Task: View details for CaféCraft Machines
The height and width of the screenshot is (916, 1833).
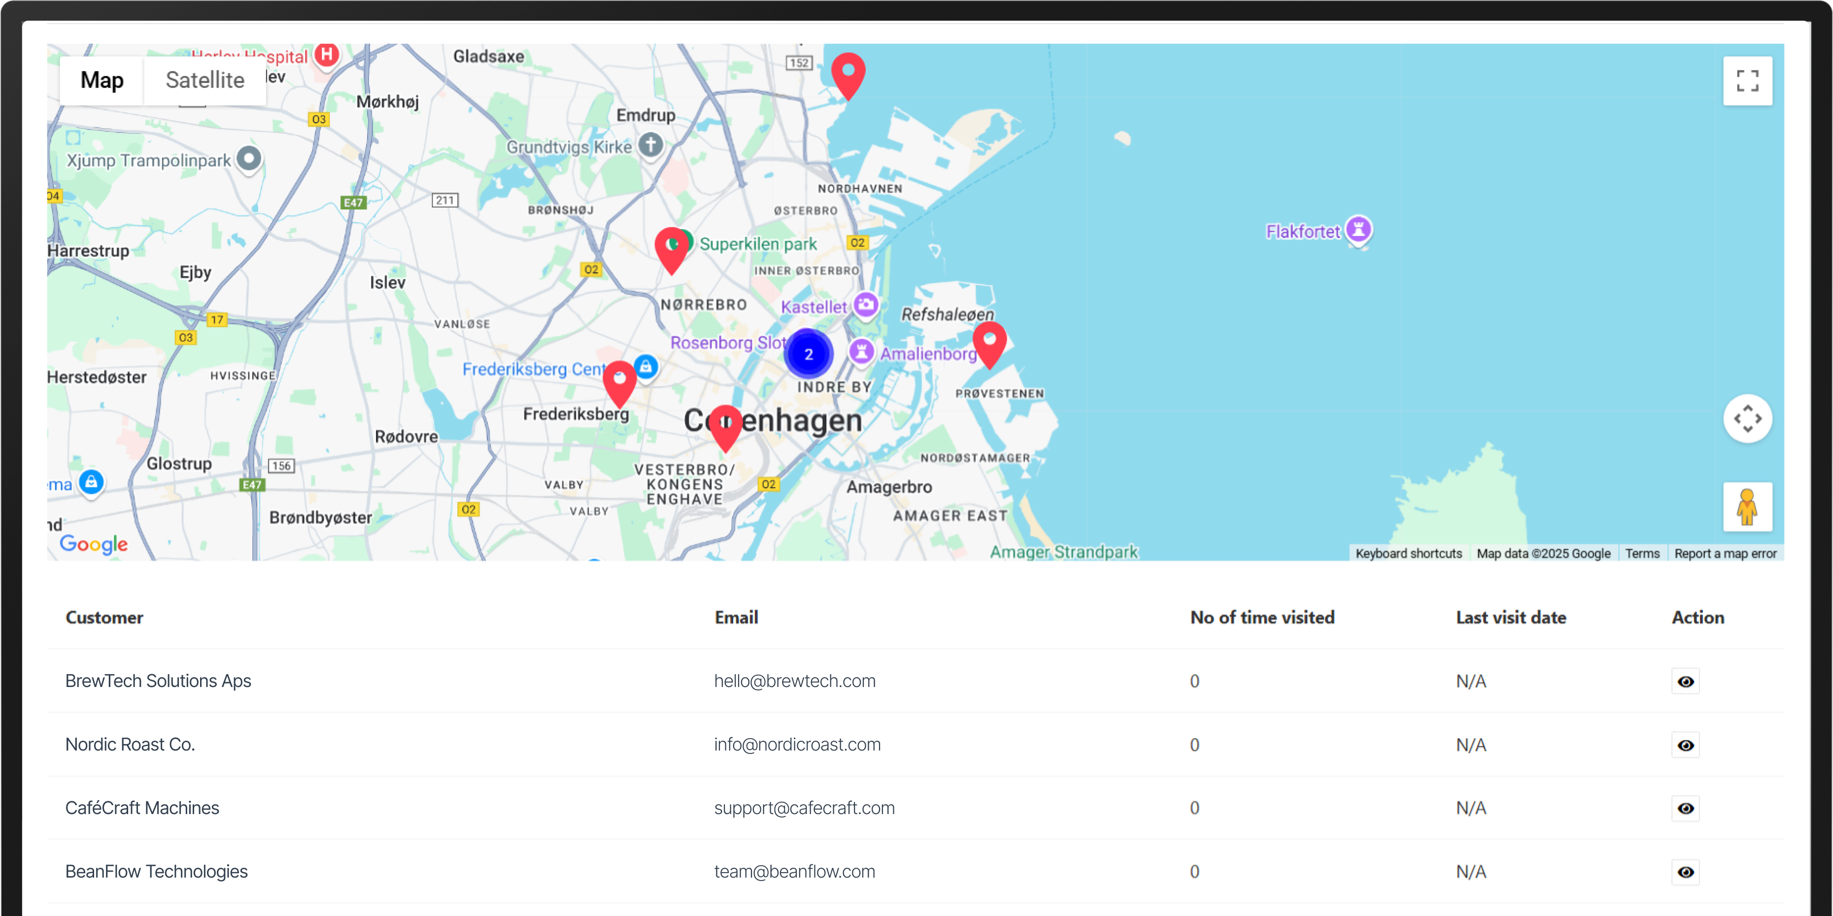Action: pyautogui.click(x=1685, y=808)
